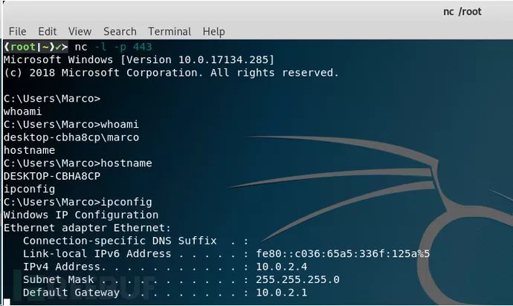
Task: Click the subnet mask 255.255.255.0
Action: coord(297,279)
